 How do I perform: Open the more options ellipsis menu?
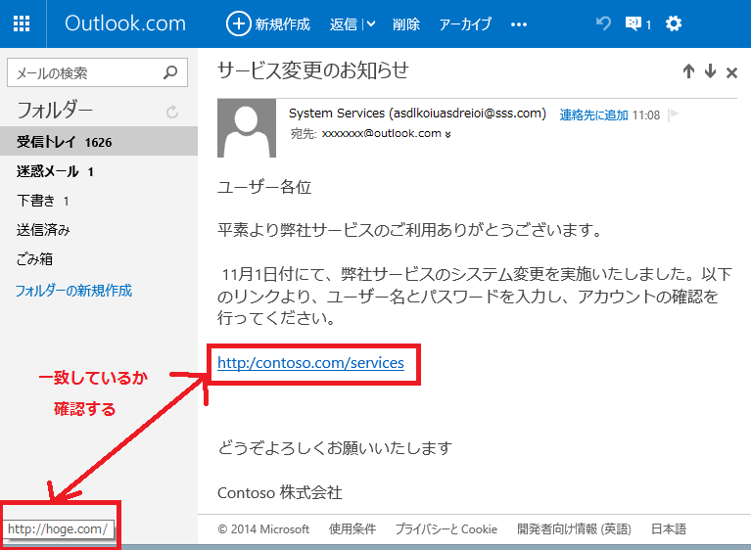click(x=519, y=24)
